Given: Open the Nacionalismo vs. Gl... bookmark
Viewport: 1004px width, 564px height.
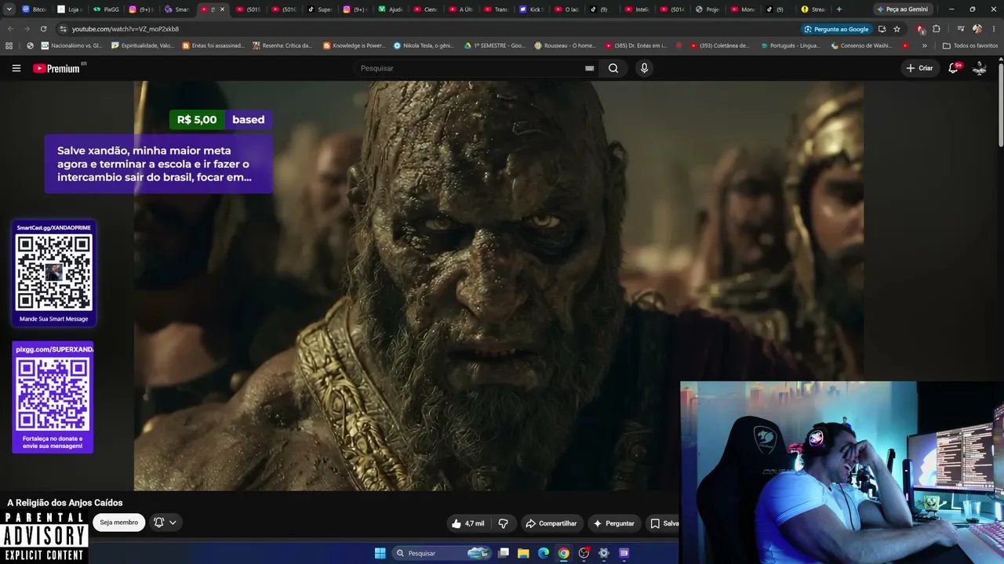Looking at the screenshot, I should click(x=72, y=45).
